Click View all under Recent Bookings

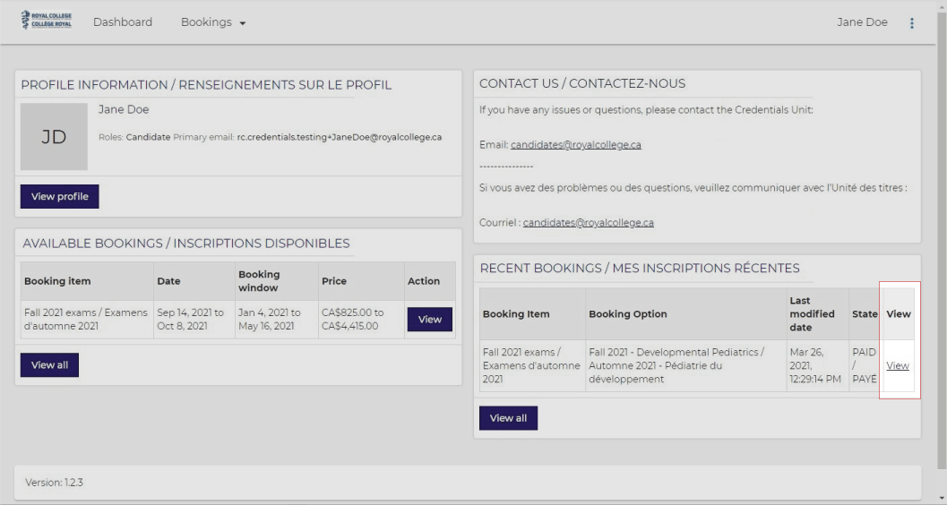pos(509,418)
